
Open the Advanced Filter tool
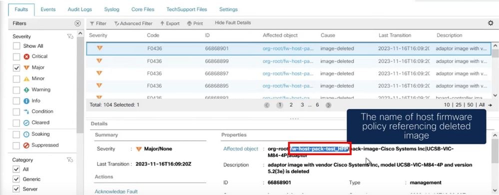(133, 23)
